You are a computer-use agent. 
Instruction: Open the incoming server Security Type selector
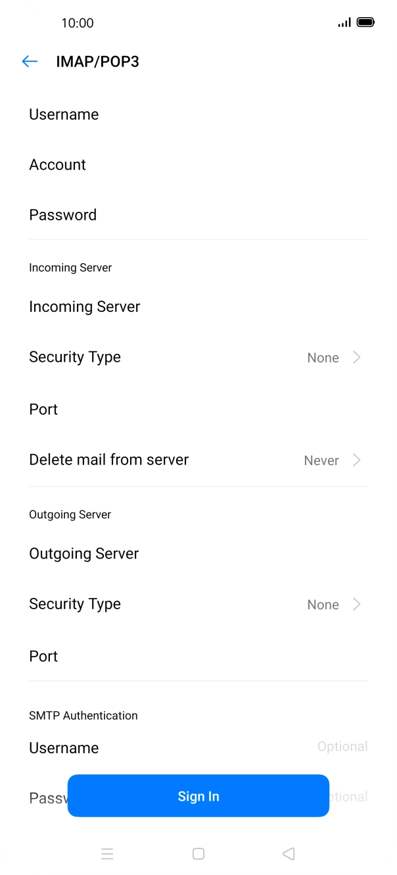pos(197,357)
